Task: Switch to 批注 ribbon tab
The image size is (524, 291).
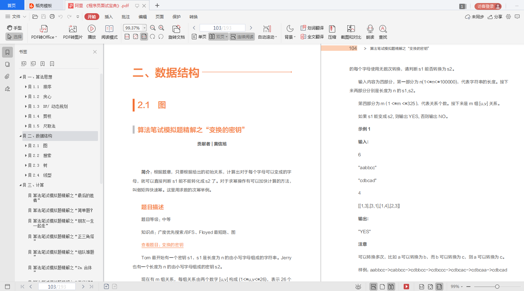Action: pyautogui.click(x=125, y=17)
